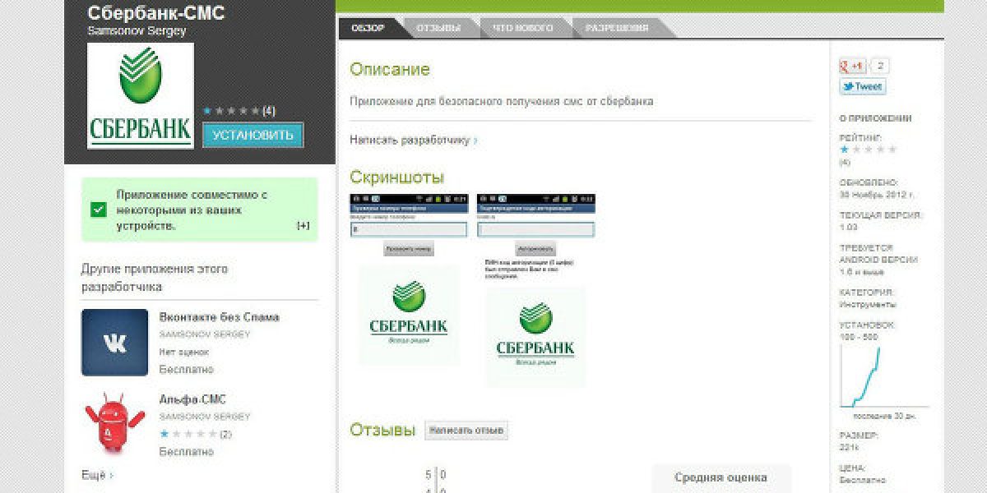Open the Написать разработчику link

(413, 141)
